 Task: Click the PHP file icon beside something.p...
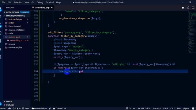[8, 41]
